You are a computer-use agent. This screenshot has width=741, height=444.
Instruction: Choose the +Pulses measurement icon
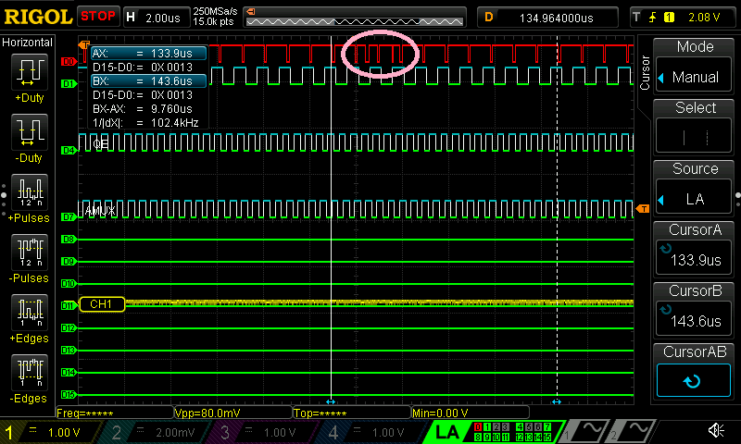(x=31, y=191)
